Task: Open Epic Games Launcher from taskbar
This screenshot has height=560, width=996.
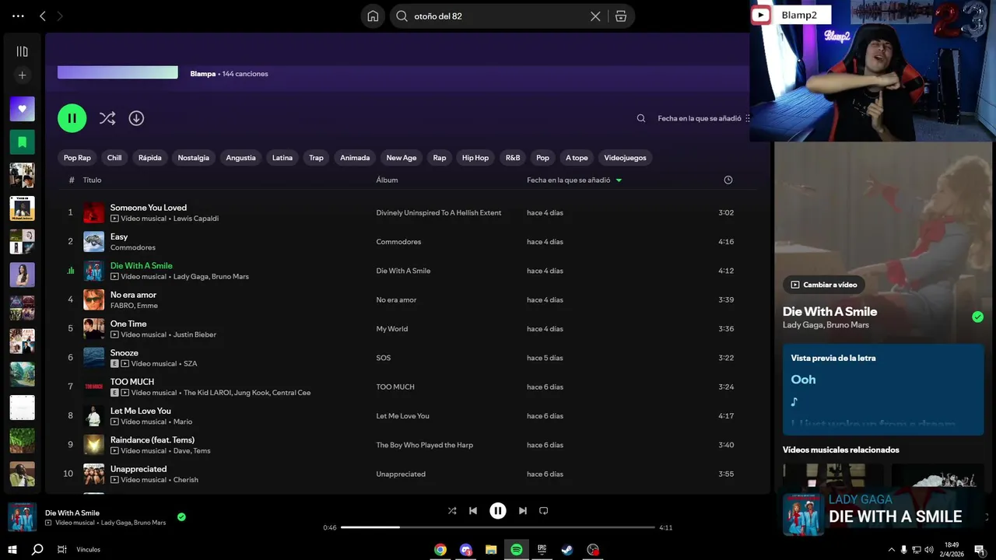Action: [x=542, y=549]
